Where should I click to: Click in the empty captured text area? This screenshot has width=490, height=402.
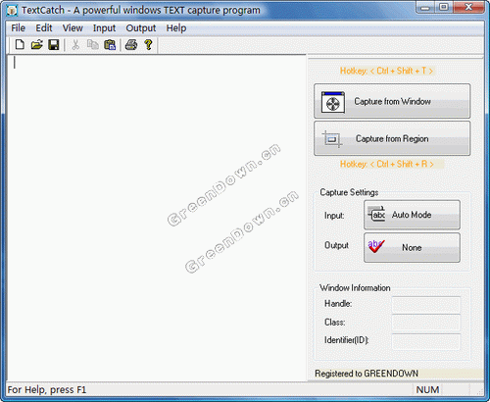click(x=157, y=218)
